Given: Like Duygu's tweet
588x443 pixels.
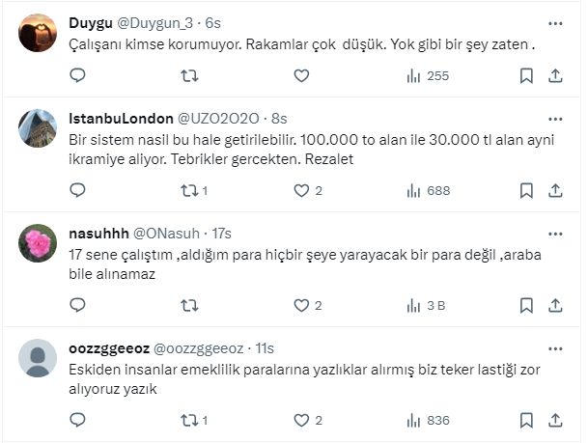Looking at the screenshot, I should [x=302, y=75].
